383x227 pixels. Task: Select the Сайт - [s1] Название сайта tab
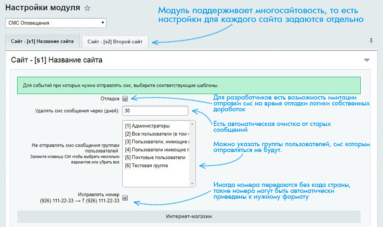[x=42, y=42]
